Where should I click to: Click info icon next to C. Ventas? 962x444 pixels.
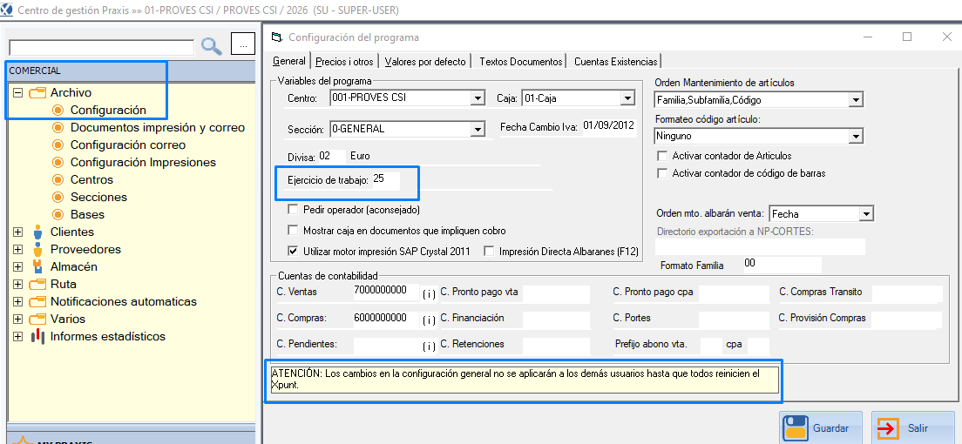[429, 293]
